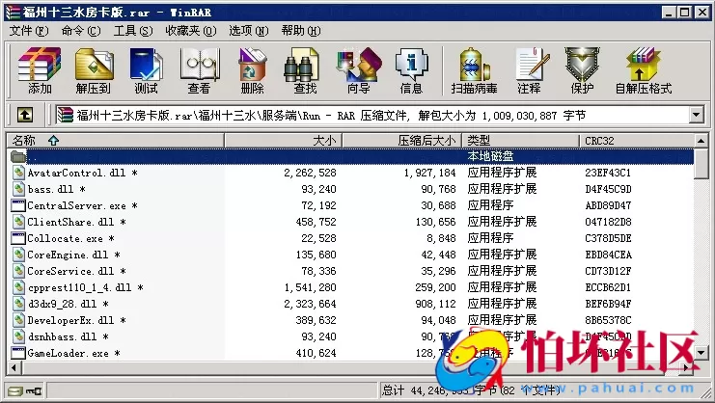
Task: Click the key password icon in status bar
Action: click(34, 390)
